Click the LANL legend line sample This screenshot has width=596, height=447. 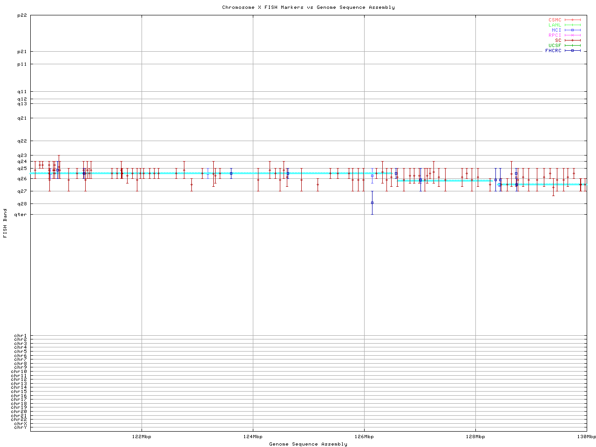572,25
